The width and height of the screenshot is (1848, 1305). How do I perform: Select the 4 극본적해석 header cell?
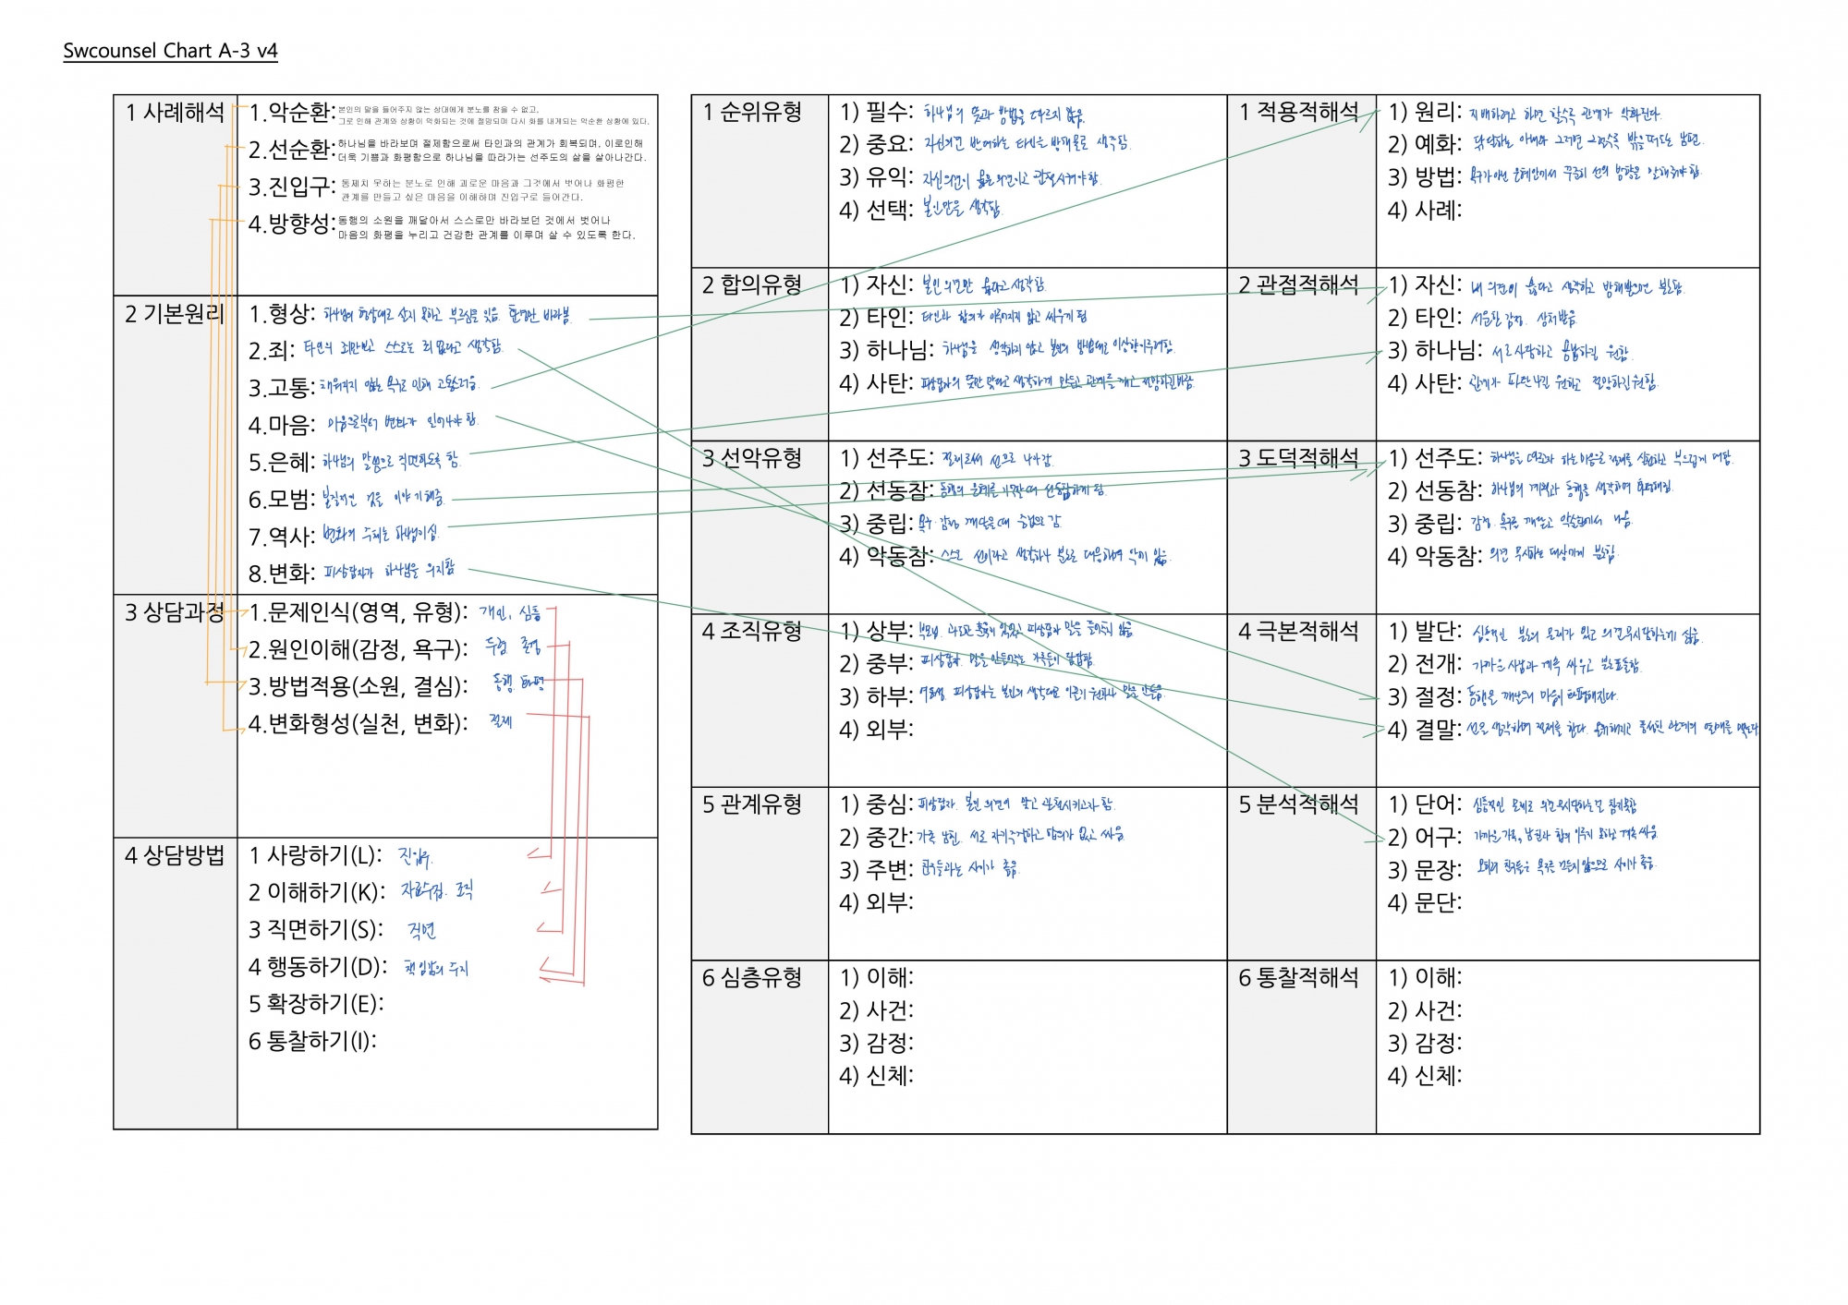tap(1298, 631)
